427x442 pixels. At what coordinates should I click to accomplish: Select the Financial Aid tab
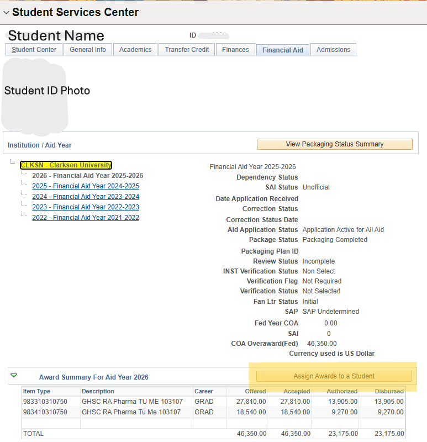coord(282,50)
